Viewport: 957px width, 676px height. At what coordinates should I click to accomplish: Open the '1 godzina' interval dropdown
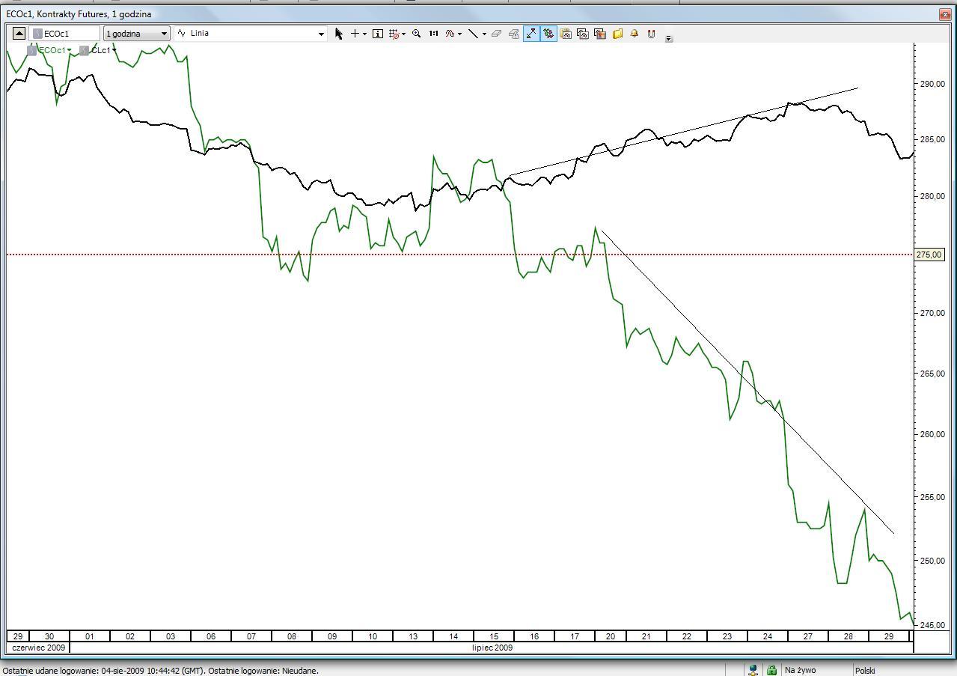coord(136,34)
